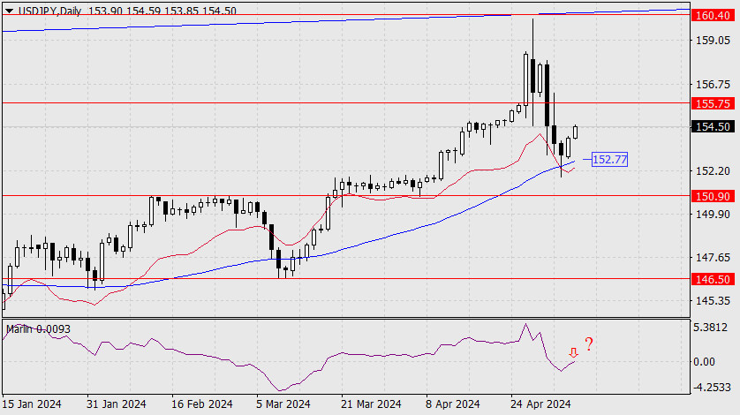Image resolution: width=740 pixels, height=415 pixels.
Task: Click the 31 Jan 2024 date label
Action: (116, 404)
